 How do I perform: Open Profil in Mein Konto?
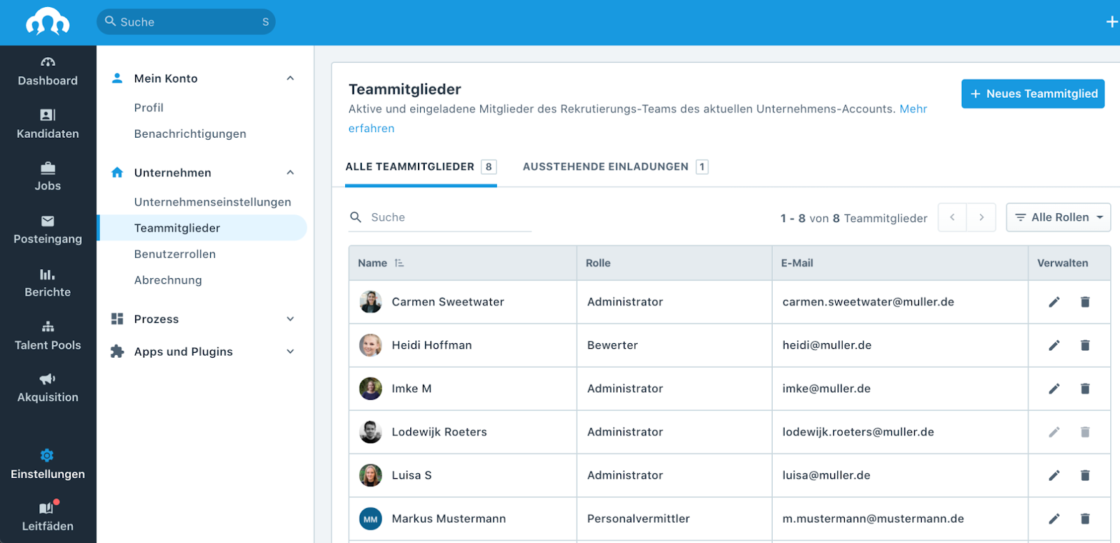coord(148,108)
